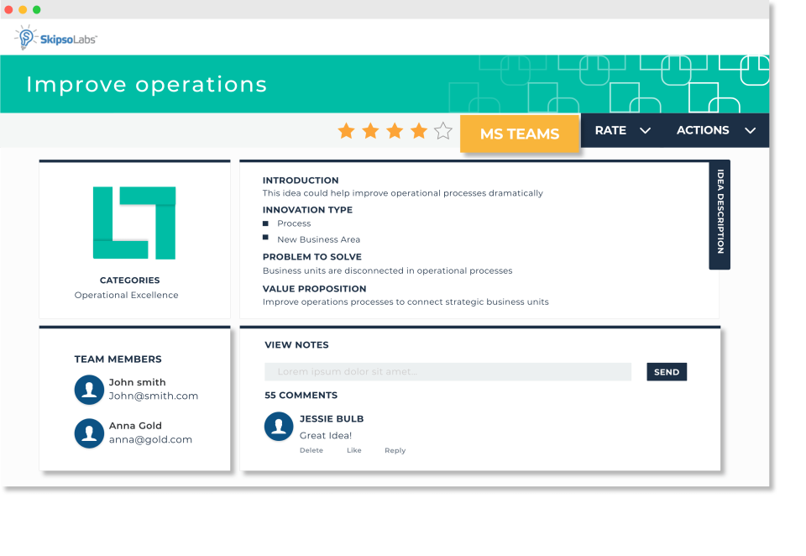Like Jessie Bulb's comment
806x556 pixels.
click(353, 450)
